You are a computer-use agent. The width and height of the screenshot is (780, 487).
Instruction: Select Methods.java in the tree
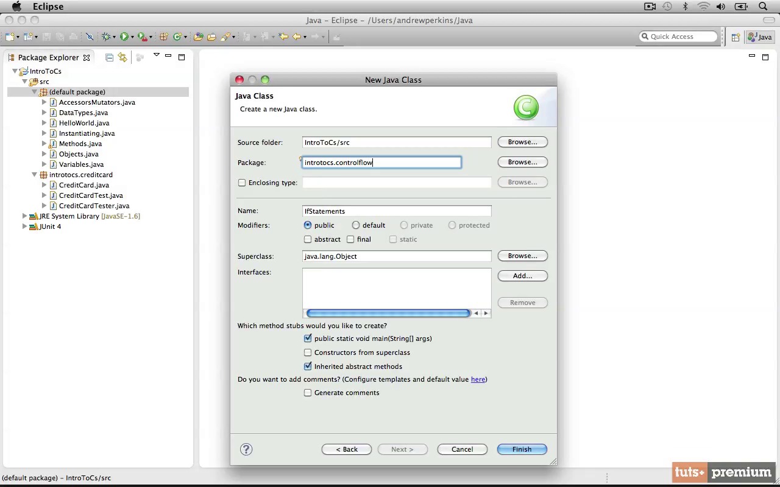80,144
